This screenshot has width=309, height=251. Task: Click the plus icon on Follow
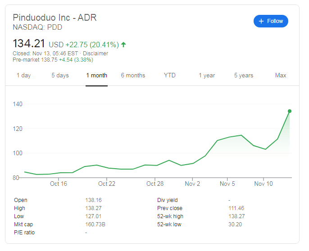pyautogui.click(x=261, y=21)
